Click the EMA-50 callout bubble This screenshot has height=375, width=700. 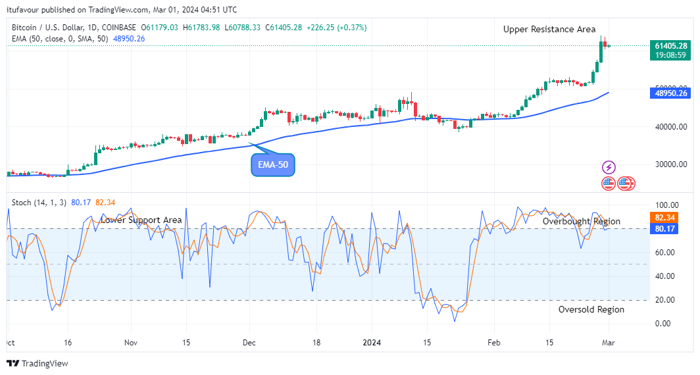point(273,164)
